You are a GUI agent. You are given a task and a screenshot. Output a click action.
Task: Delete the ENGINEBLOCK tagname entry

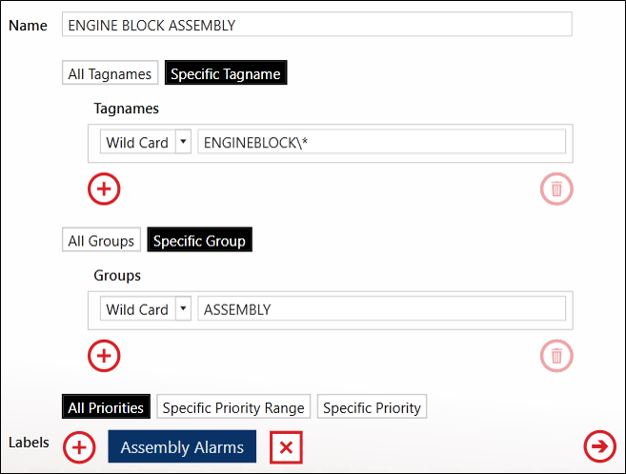[556, 189]
